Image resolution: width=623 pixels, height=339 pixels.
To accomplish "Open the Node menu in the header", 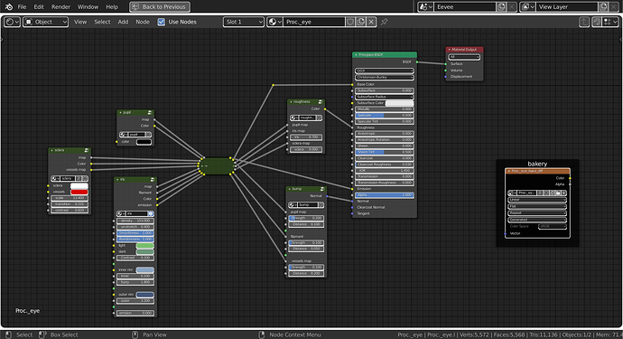I will 143,22.
